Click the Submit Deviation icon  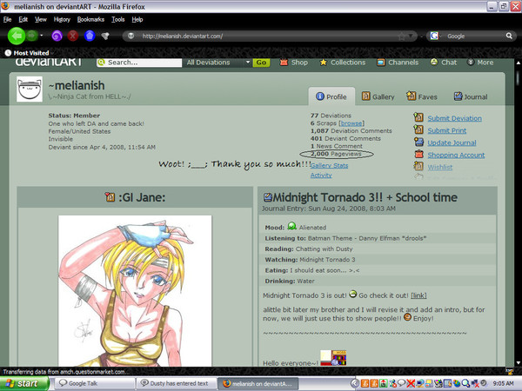tap(418, 117)
